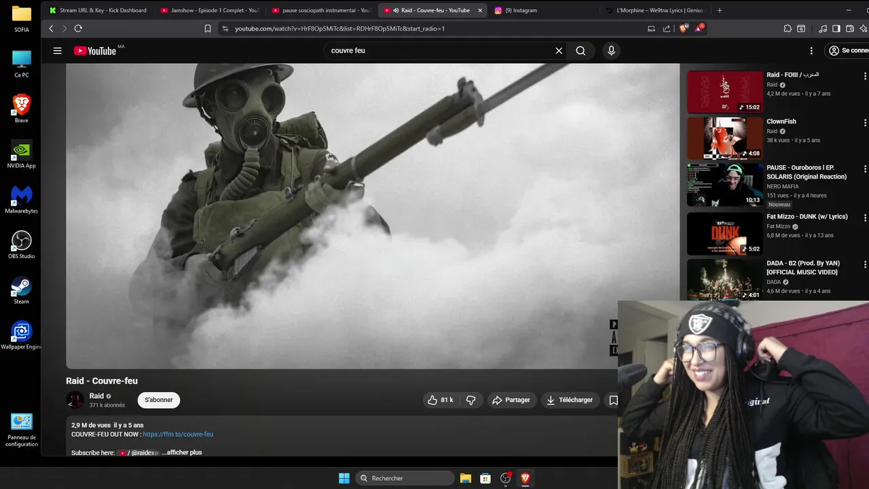This screenshot has height=489, width=869.
Task: Click the browser share page icon
Action: (666, 29)
